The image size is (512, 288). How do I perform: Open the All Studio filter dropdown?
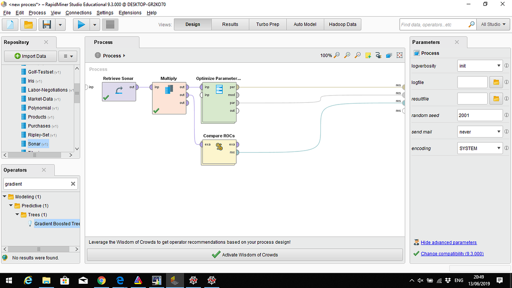tap(493, 24)
